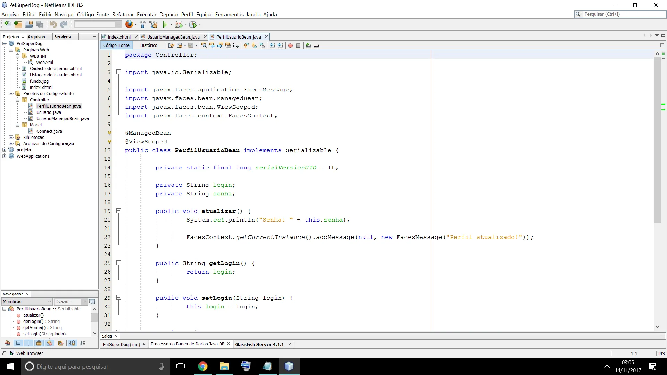Open the Código-Fonte menu in the menu bar
Image resolution: width=667 pixels, height=375 pixels.
(x=93, y=15)
